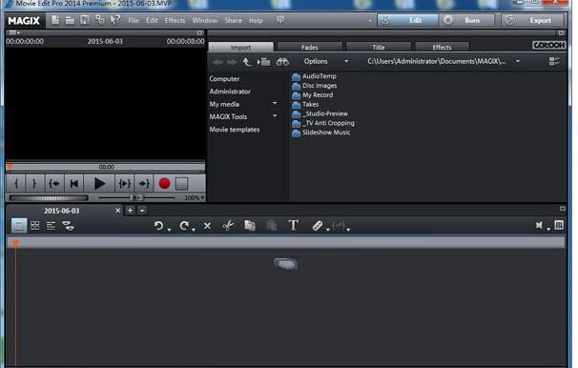Click the mouse mode bracket icon

(339, 225)
